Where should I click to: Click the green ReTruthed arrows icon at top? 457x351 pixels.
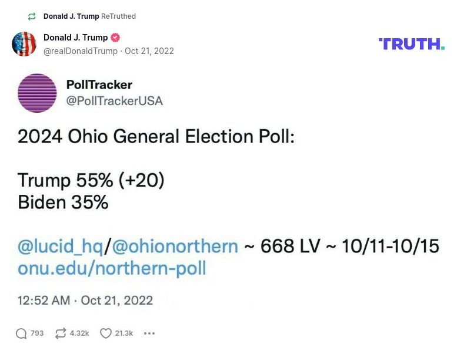pos(32,16)
